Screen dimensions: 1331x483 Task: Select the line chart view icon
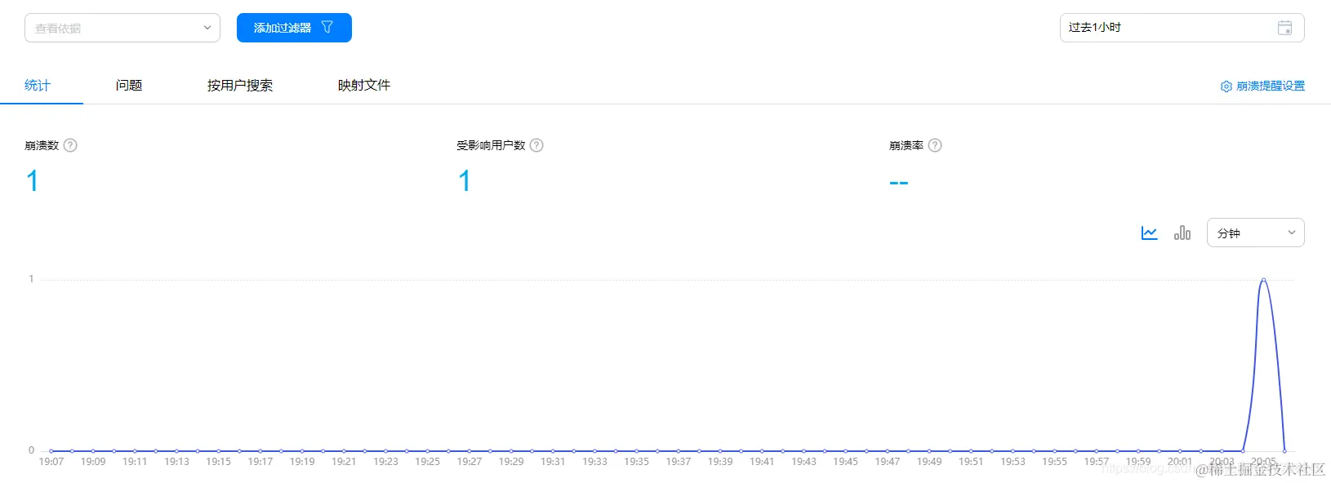(x=1149, y=233)
